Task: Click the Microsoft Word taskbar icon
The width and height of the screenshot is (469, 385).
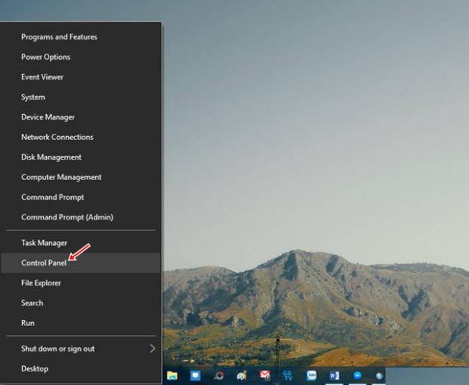Action: click(x=334, y=375)
